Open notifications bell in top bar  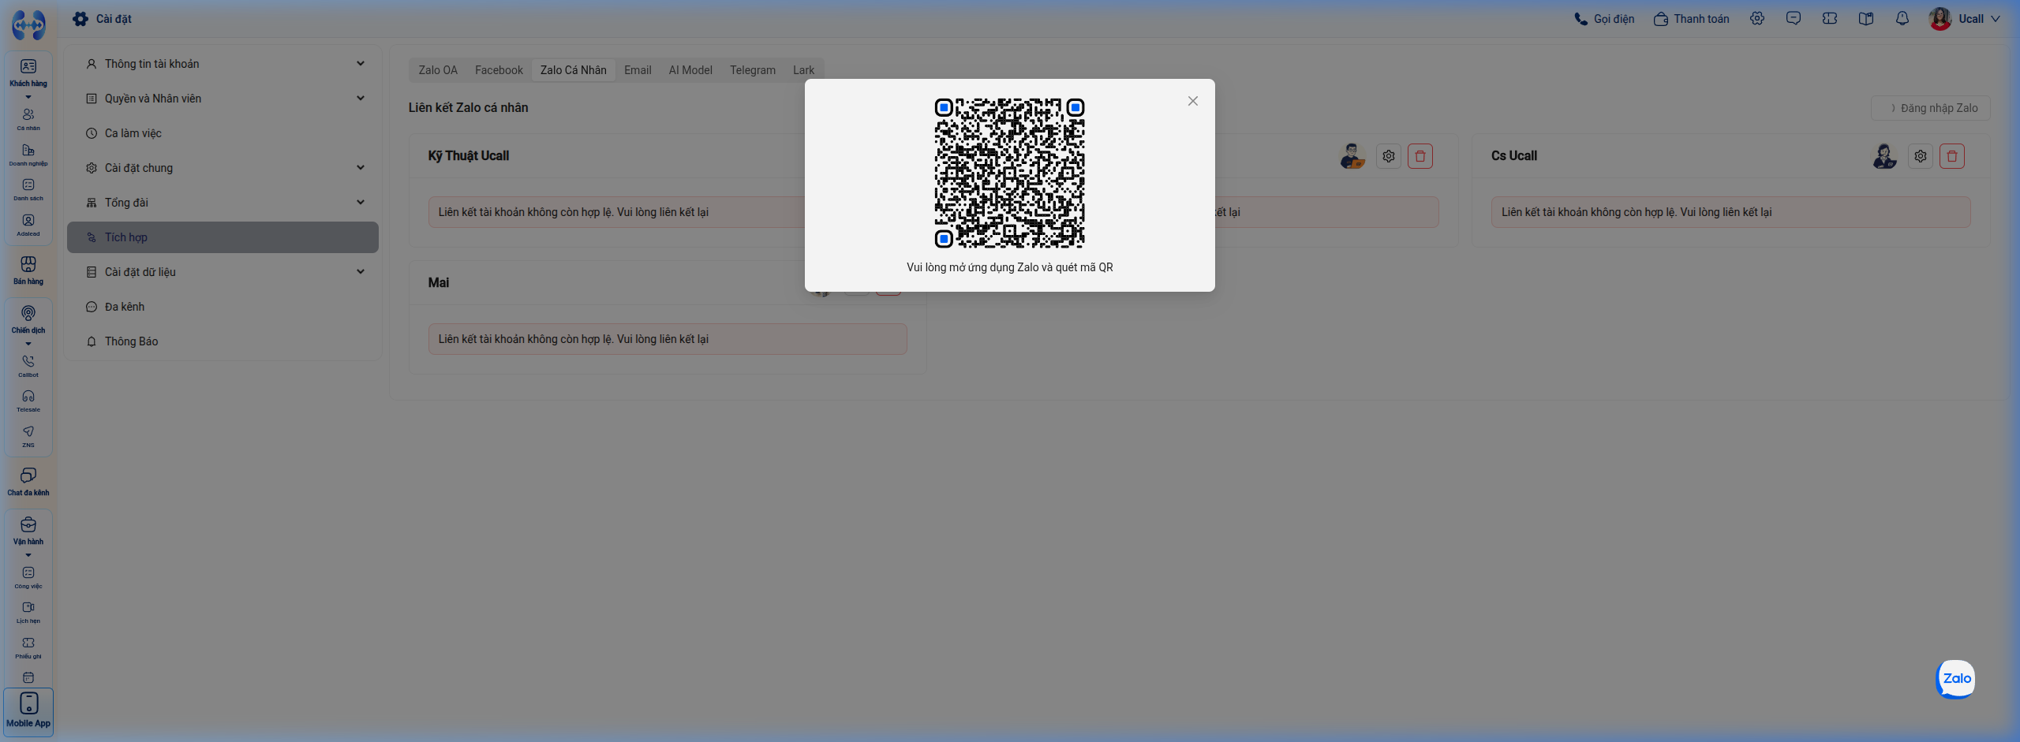pyautogui.click(x=1902, y=18)
